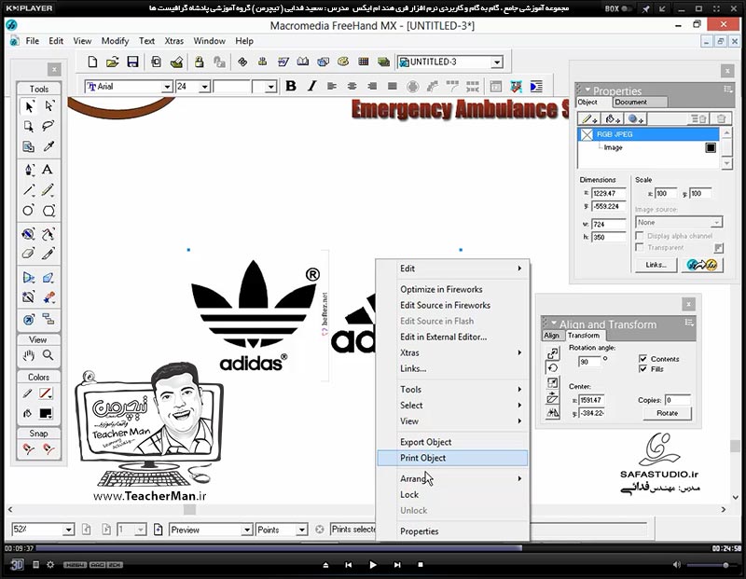Screen dimensions: 746x579
Task: Select the Pencil tool
Action: click(48, 190)
